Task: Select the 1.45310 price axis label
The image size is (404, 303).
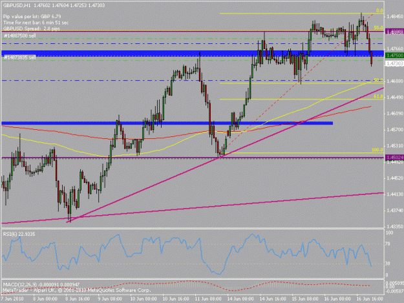Action: (x=394, y=146)
